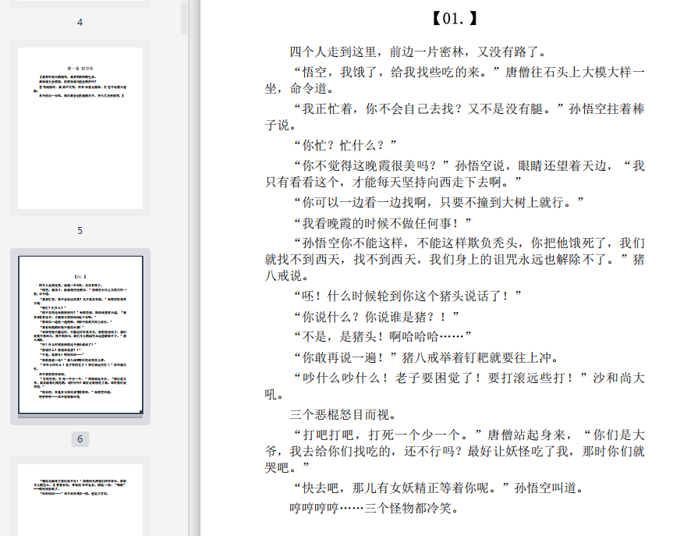673x536 pixels.
Task: Click the line “我看晚霞的时候不做任何事！”
Action: tap(383, 223)
